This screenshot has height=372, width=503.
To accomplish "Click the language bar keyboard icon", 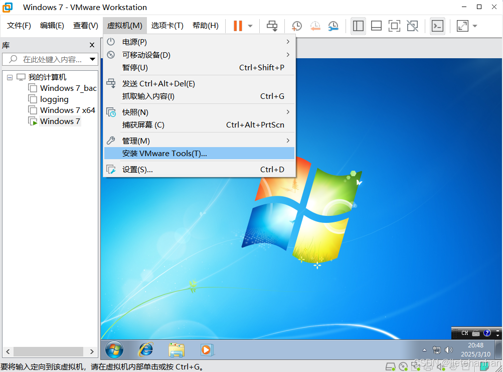I will pyautogui.click(x=476, y=333).
